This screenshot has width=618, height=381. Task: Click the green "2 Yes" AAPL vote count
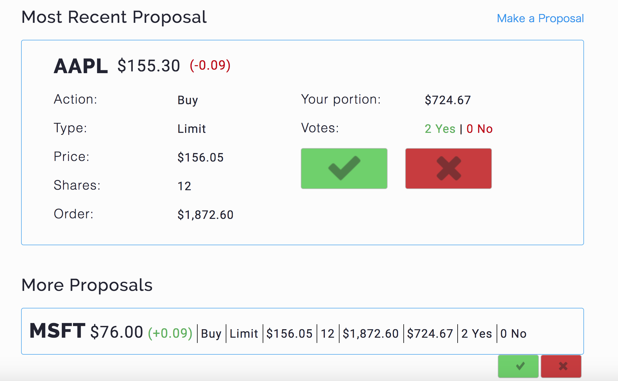(x=440, y=129)
